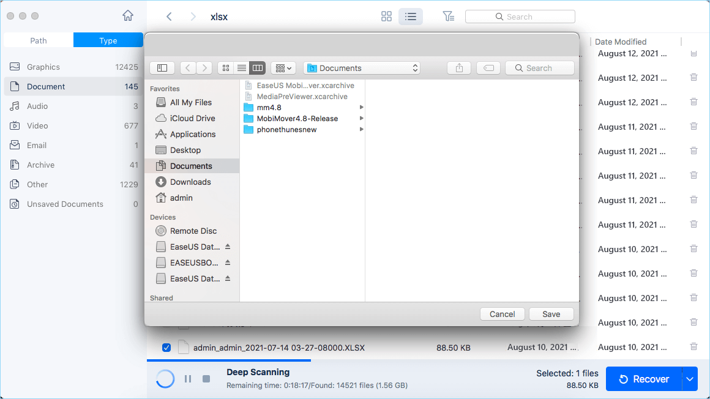Click the search field in the save dialog
The width and height of the screenshot is (710, 399).
[540, 68]
